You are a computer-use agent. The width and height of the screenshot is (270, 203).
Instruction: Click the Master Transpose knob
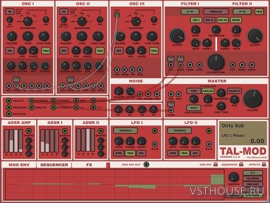pos(221,93)
